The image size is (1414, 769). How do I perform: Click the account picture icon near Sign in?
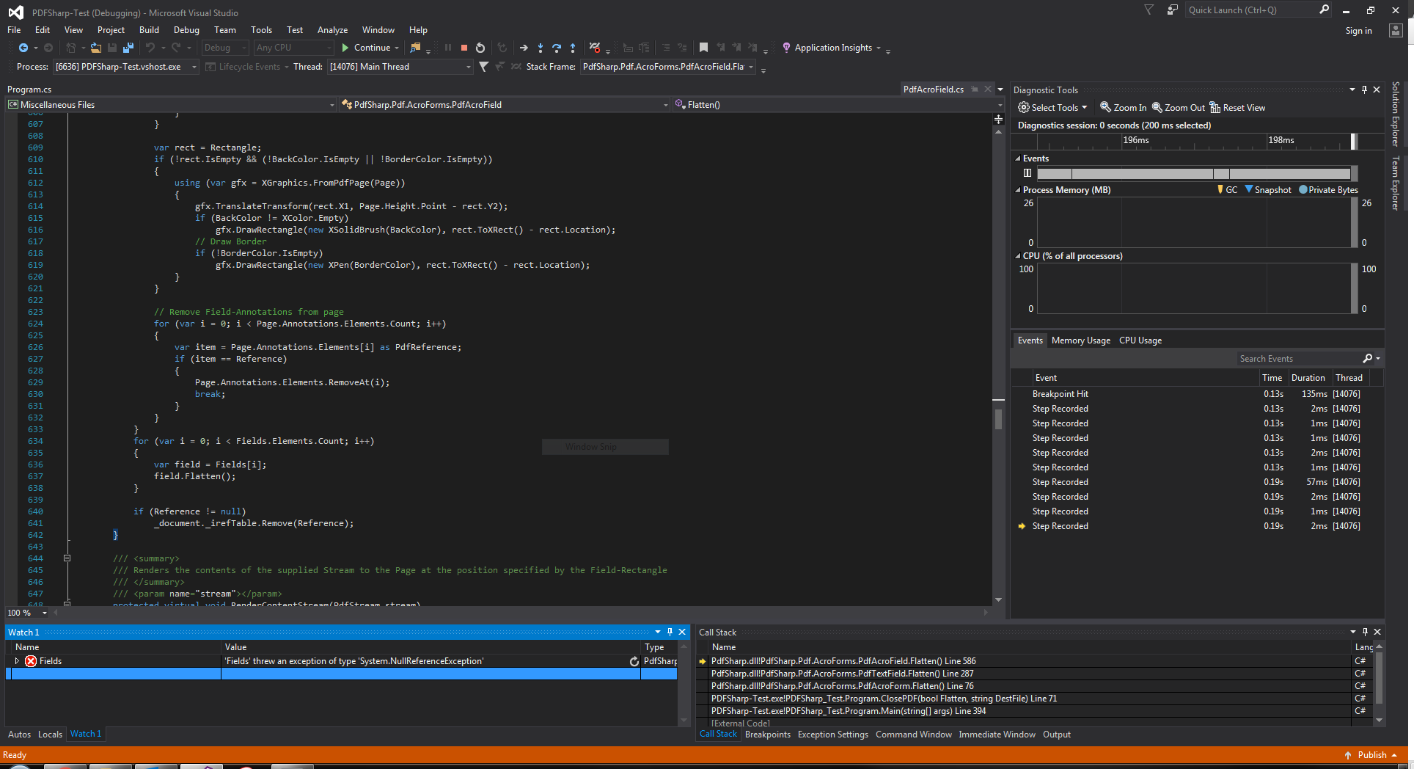pos(1396,30)
